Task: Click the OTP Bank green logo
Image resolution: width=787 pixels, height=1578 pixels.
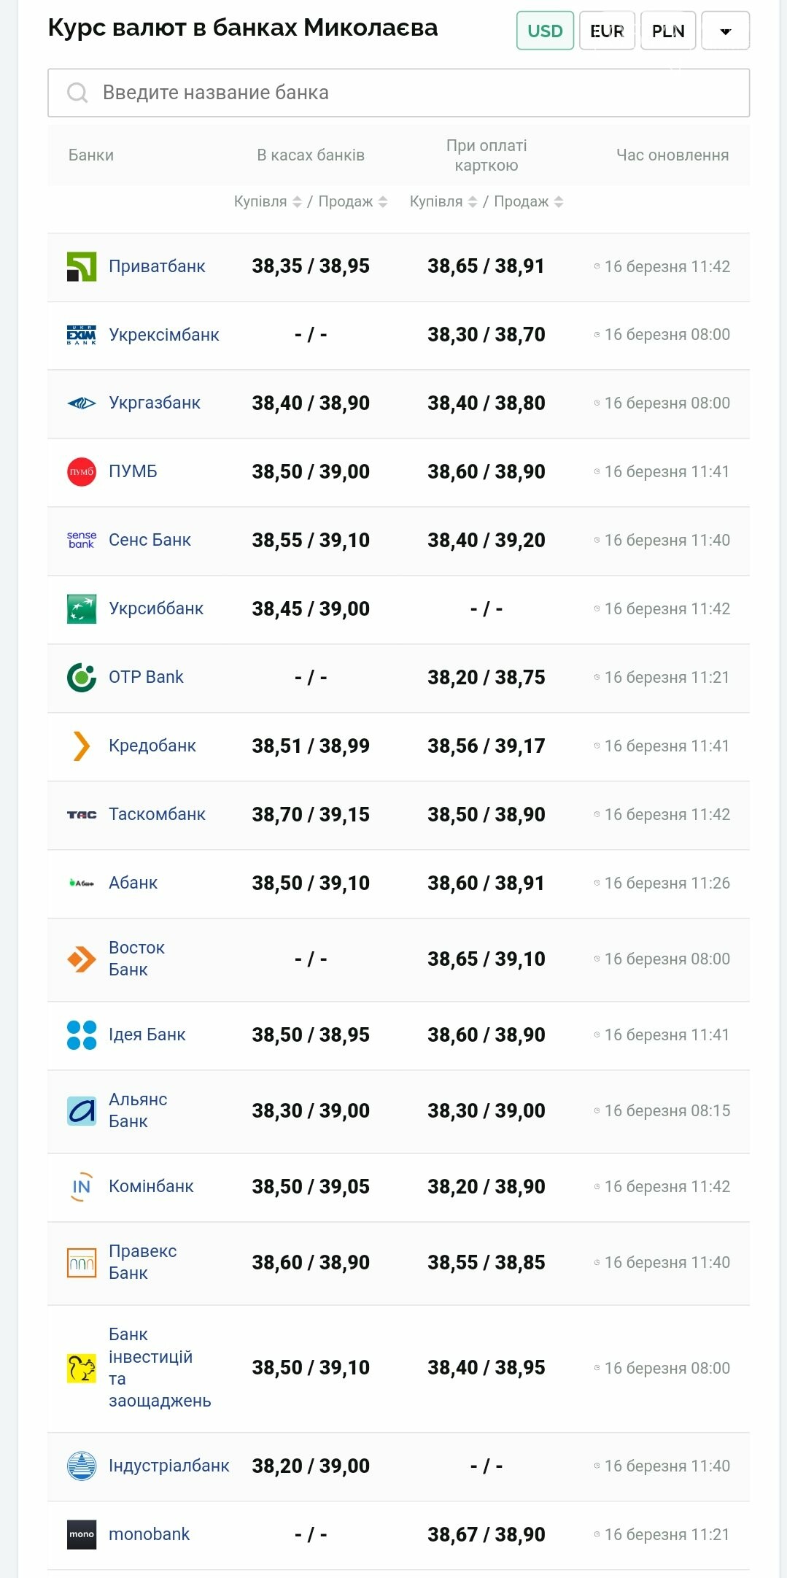Action: 81,677
